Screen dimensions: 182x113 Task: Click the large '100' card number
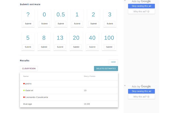pyautogui.click(x=109, y=38)
